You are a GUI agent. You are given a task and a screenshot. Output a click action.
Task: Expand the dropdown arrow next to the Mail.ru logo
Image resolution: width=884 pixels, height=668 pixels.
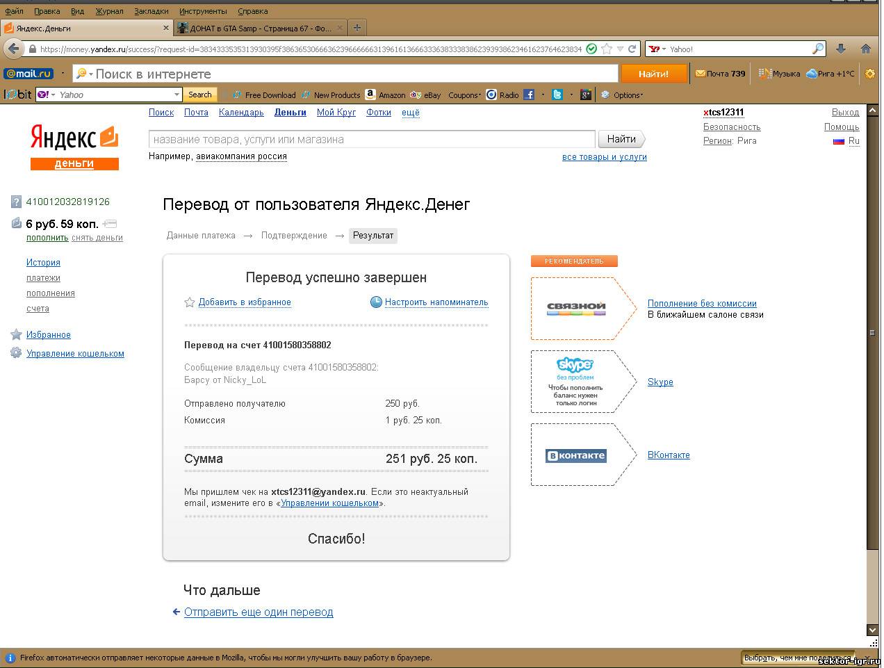click(63, 74)
